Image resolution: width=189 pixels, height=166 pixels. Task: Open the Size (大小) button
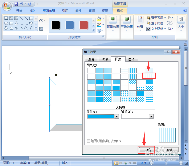(181, 24)
